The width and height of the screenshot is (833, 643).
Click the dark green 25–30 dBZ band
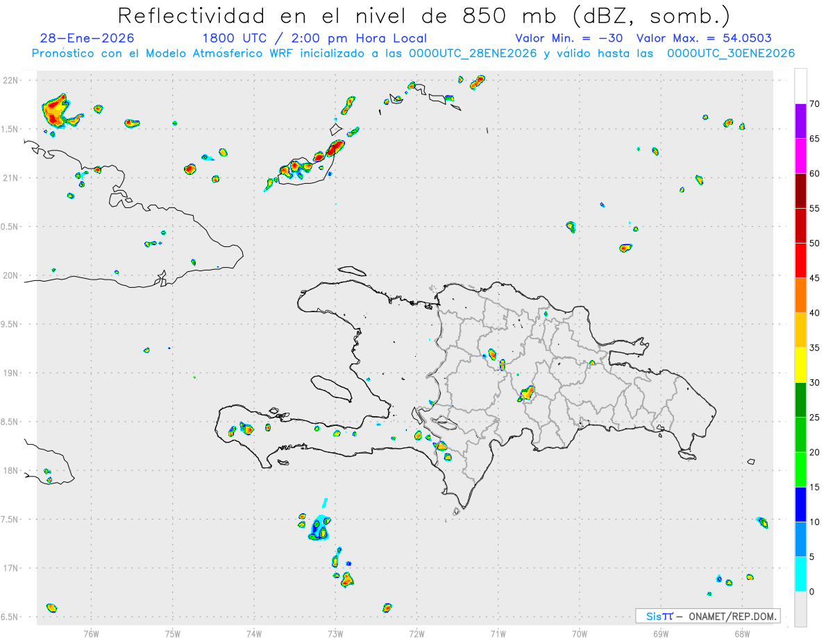coord(800,400)
